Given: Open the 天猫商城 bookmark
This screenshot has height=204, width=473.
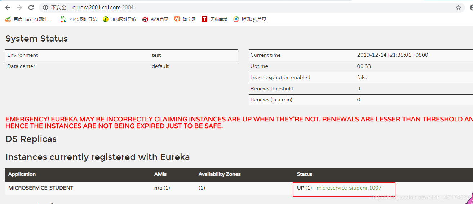Looking at the screenshot, I should point(215,19).
